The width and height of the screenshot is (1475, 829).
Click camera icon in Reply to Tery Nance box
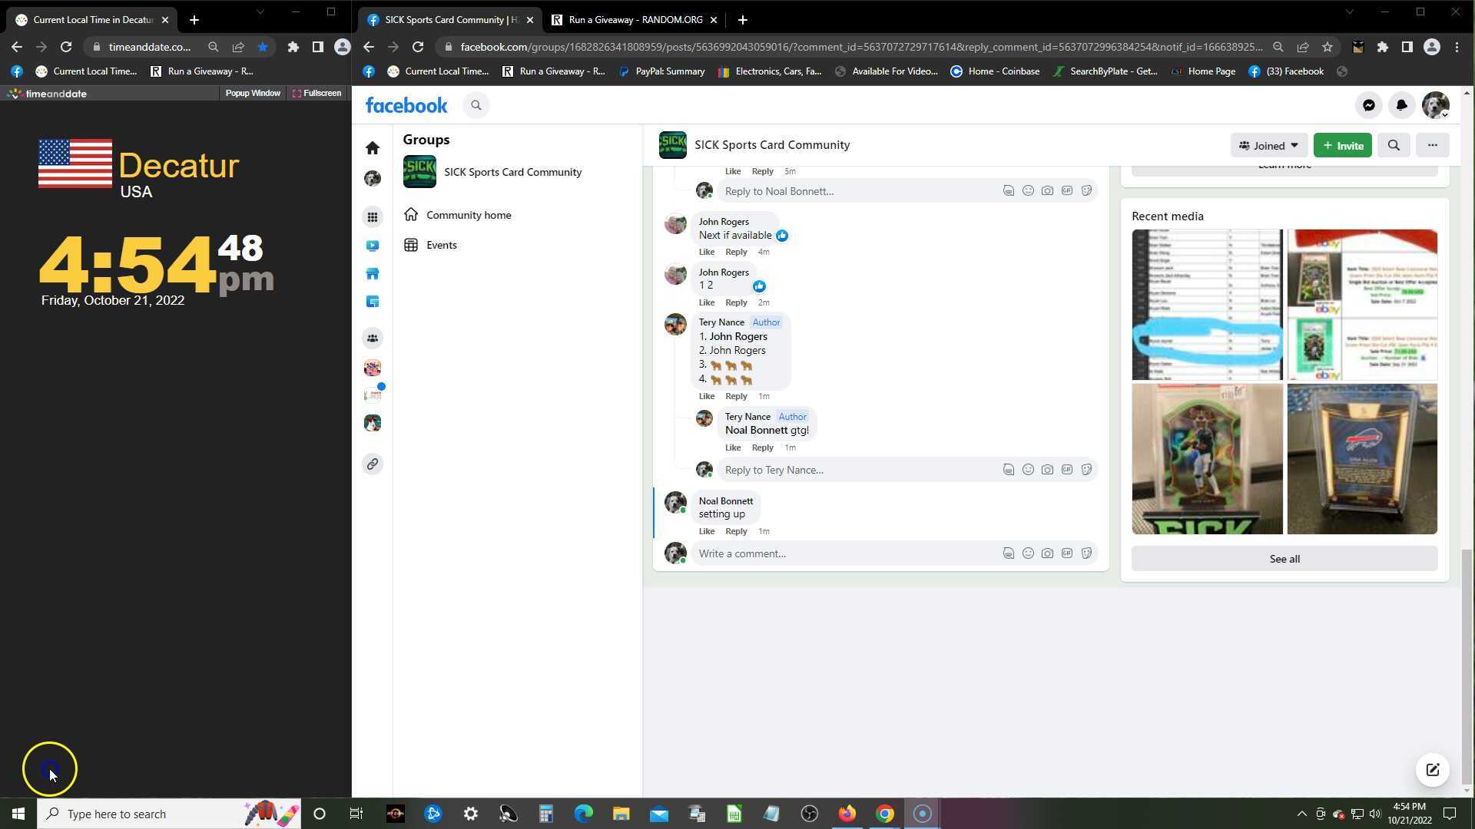click(1047, 470)
